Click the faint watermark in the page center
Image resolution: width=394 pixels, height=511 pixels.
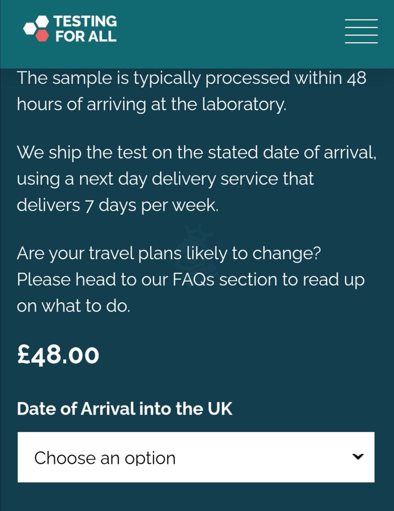click(196, 255)
